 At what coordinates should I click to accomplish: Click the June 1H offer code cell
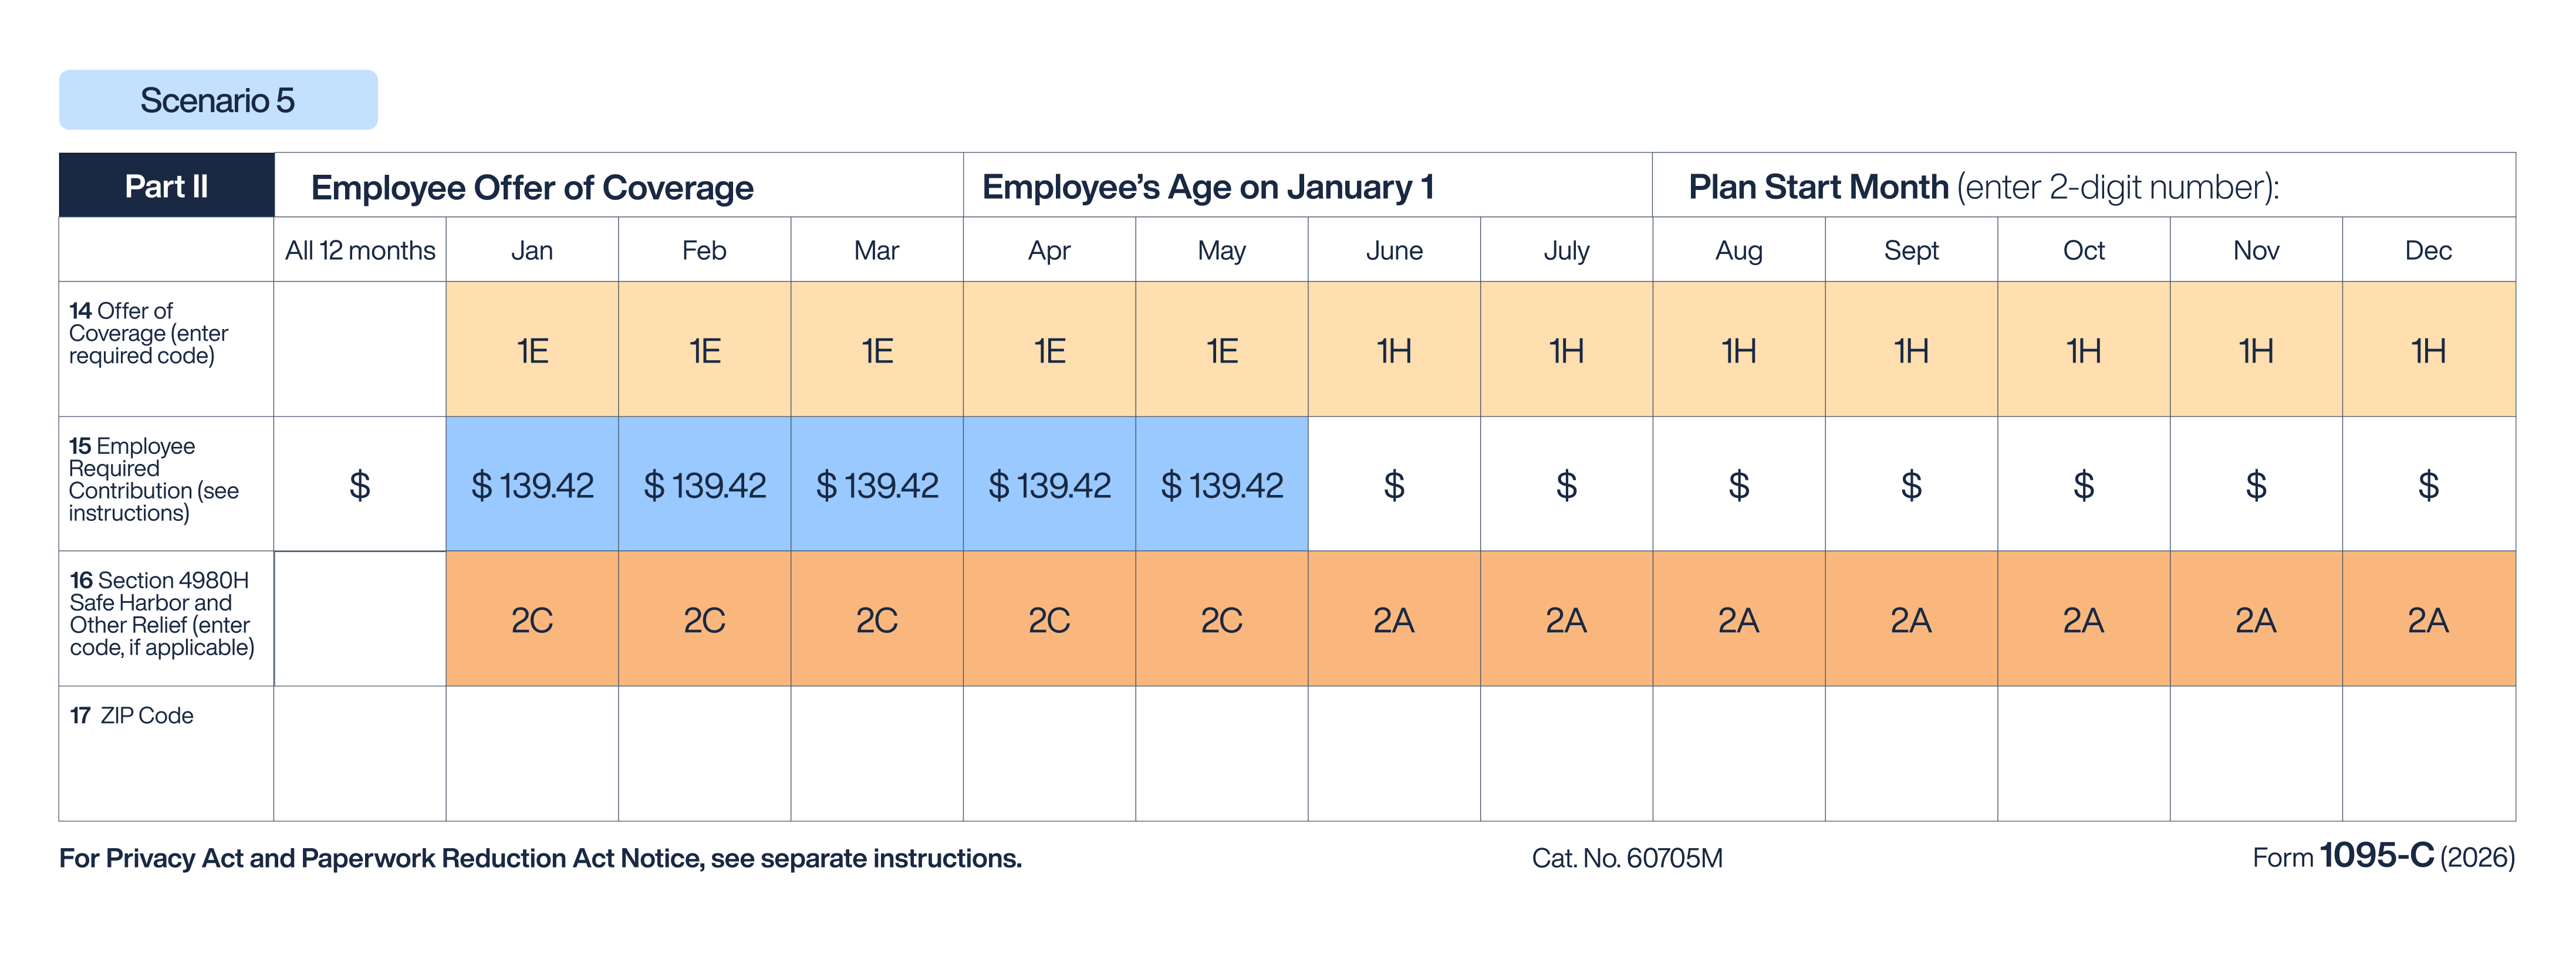(x=1393, y=350)
